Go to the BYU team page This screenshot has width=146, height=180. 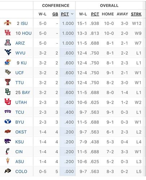(x=19, y=122)
